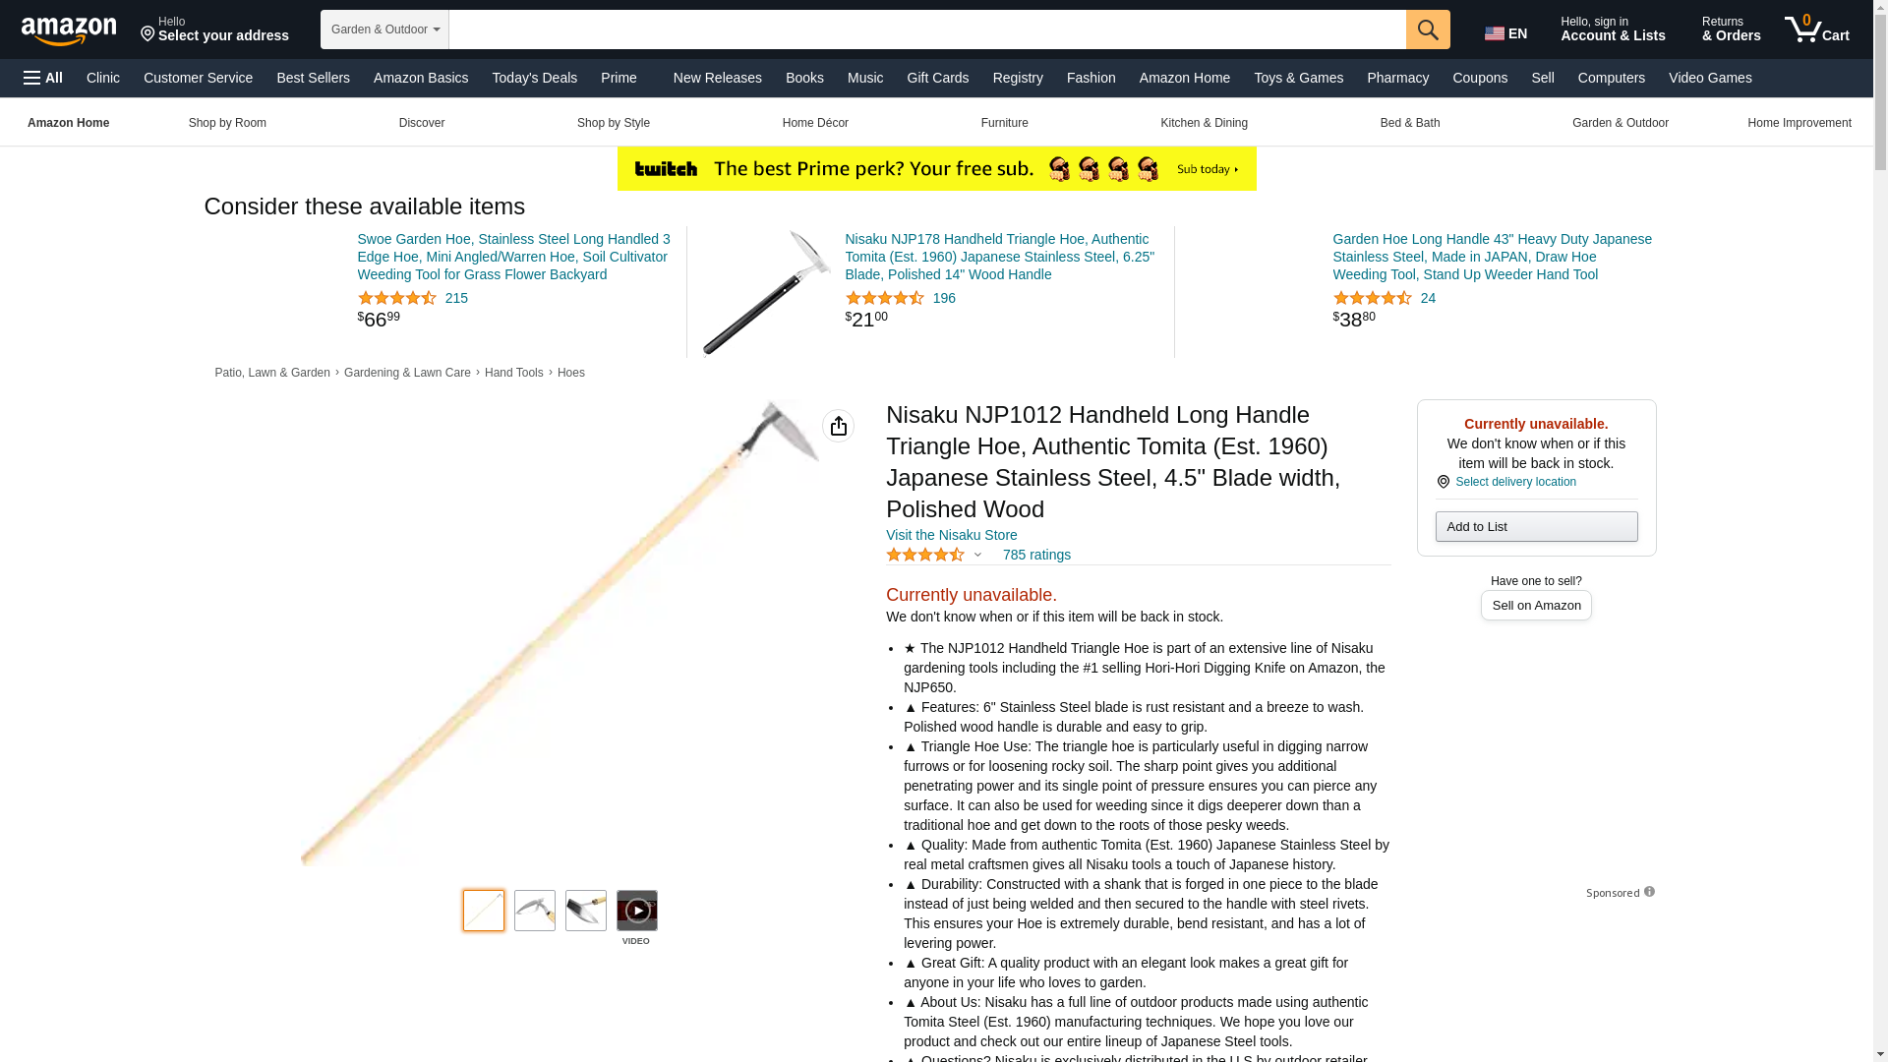Click the Add to List button
Image resolution: width=1888 pixels, height=1062 pixels.
1536,527
